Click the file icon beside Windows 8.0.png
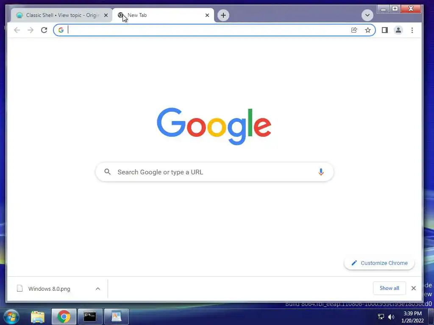This screenshot has width=434, height=325. [19, 289]
